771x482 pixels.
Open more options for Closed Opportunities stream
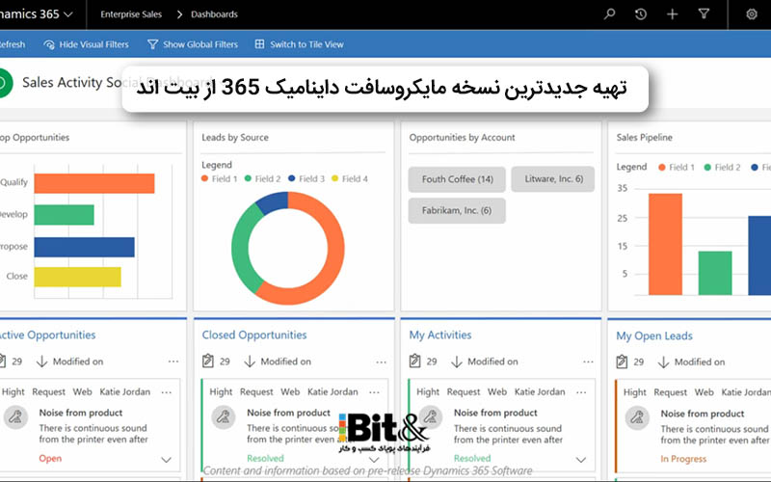tap(381, 362)
